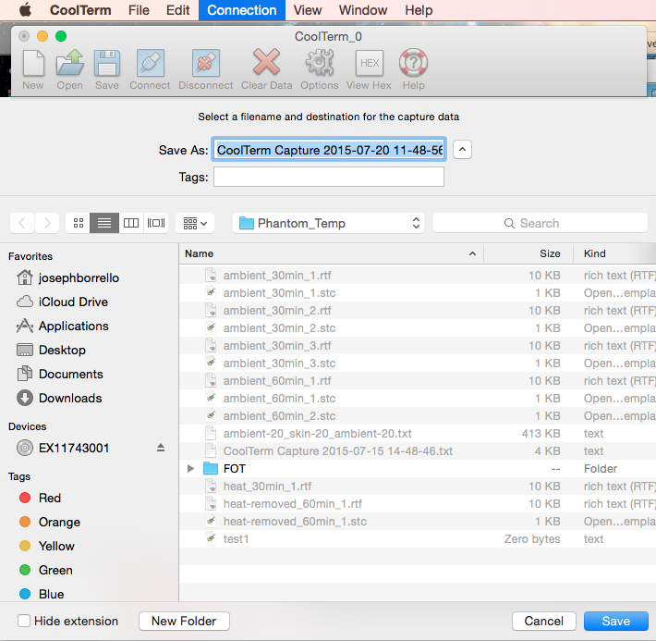
Task: Go back with the left arrow button
Action: 22,223
